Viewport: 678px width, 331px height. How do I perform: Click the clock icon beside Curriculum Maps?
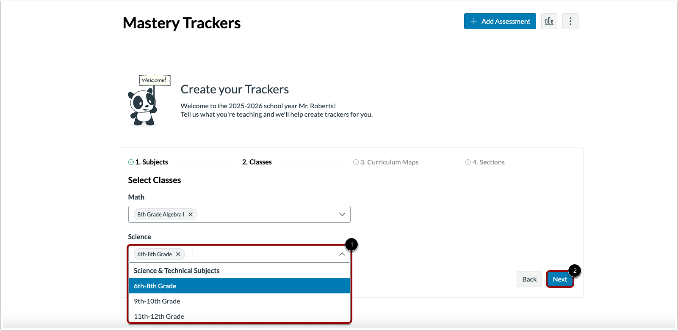point(356,162)
